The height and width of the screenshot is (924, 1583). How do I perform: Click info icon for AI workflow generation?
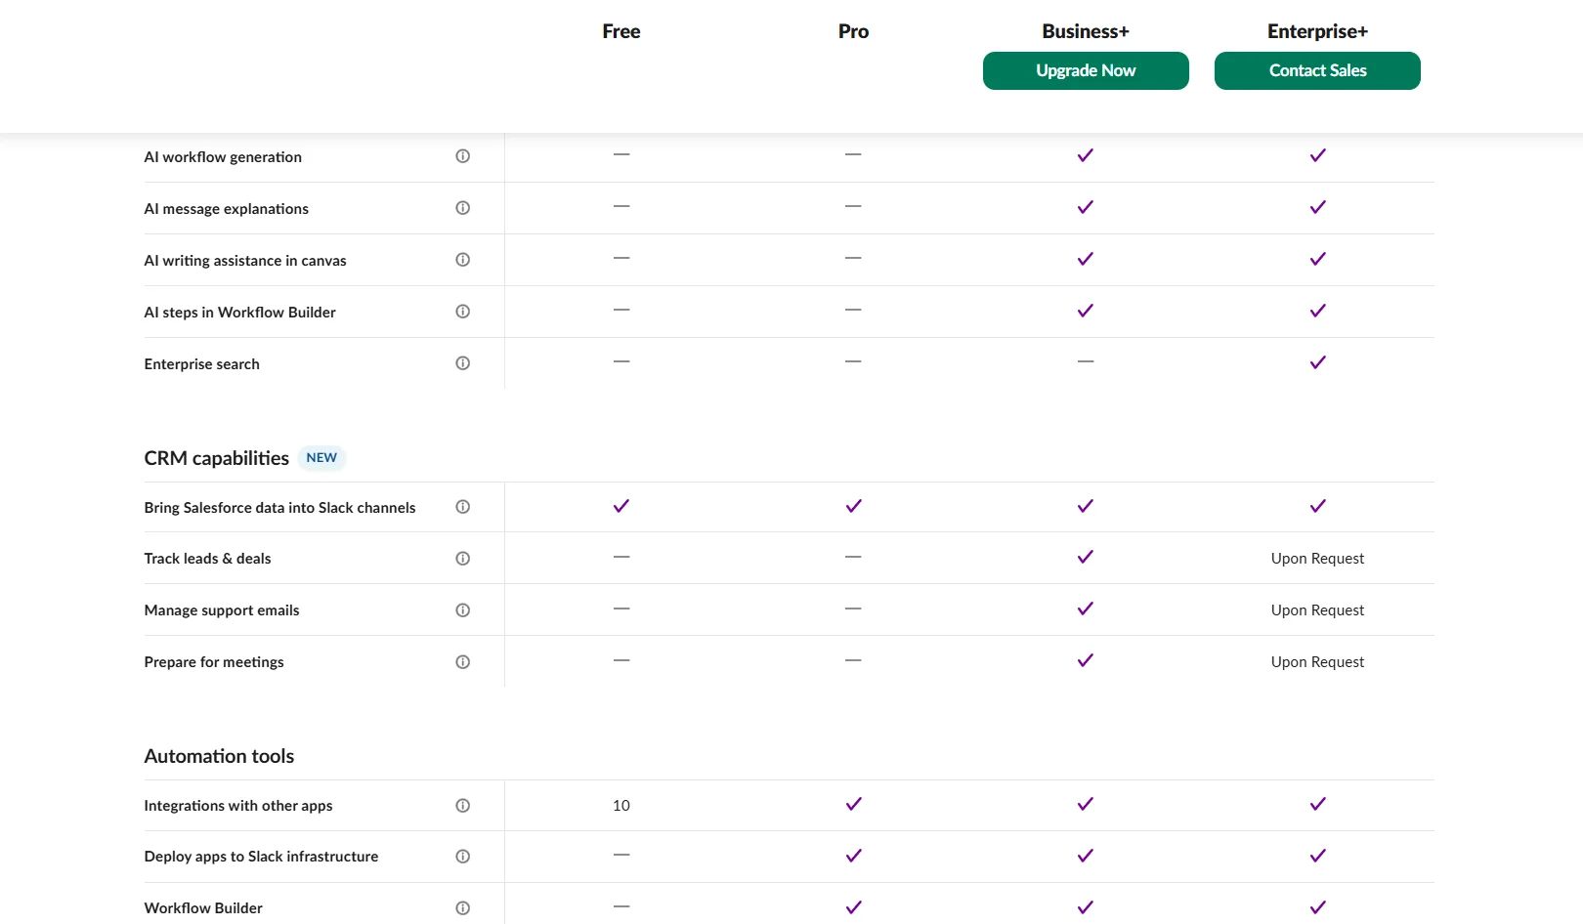463,156
